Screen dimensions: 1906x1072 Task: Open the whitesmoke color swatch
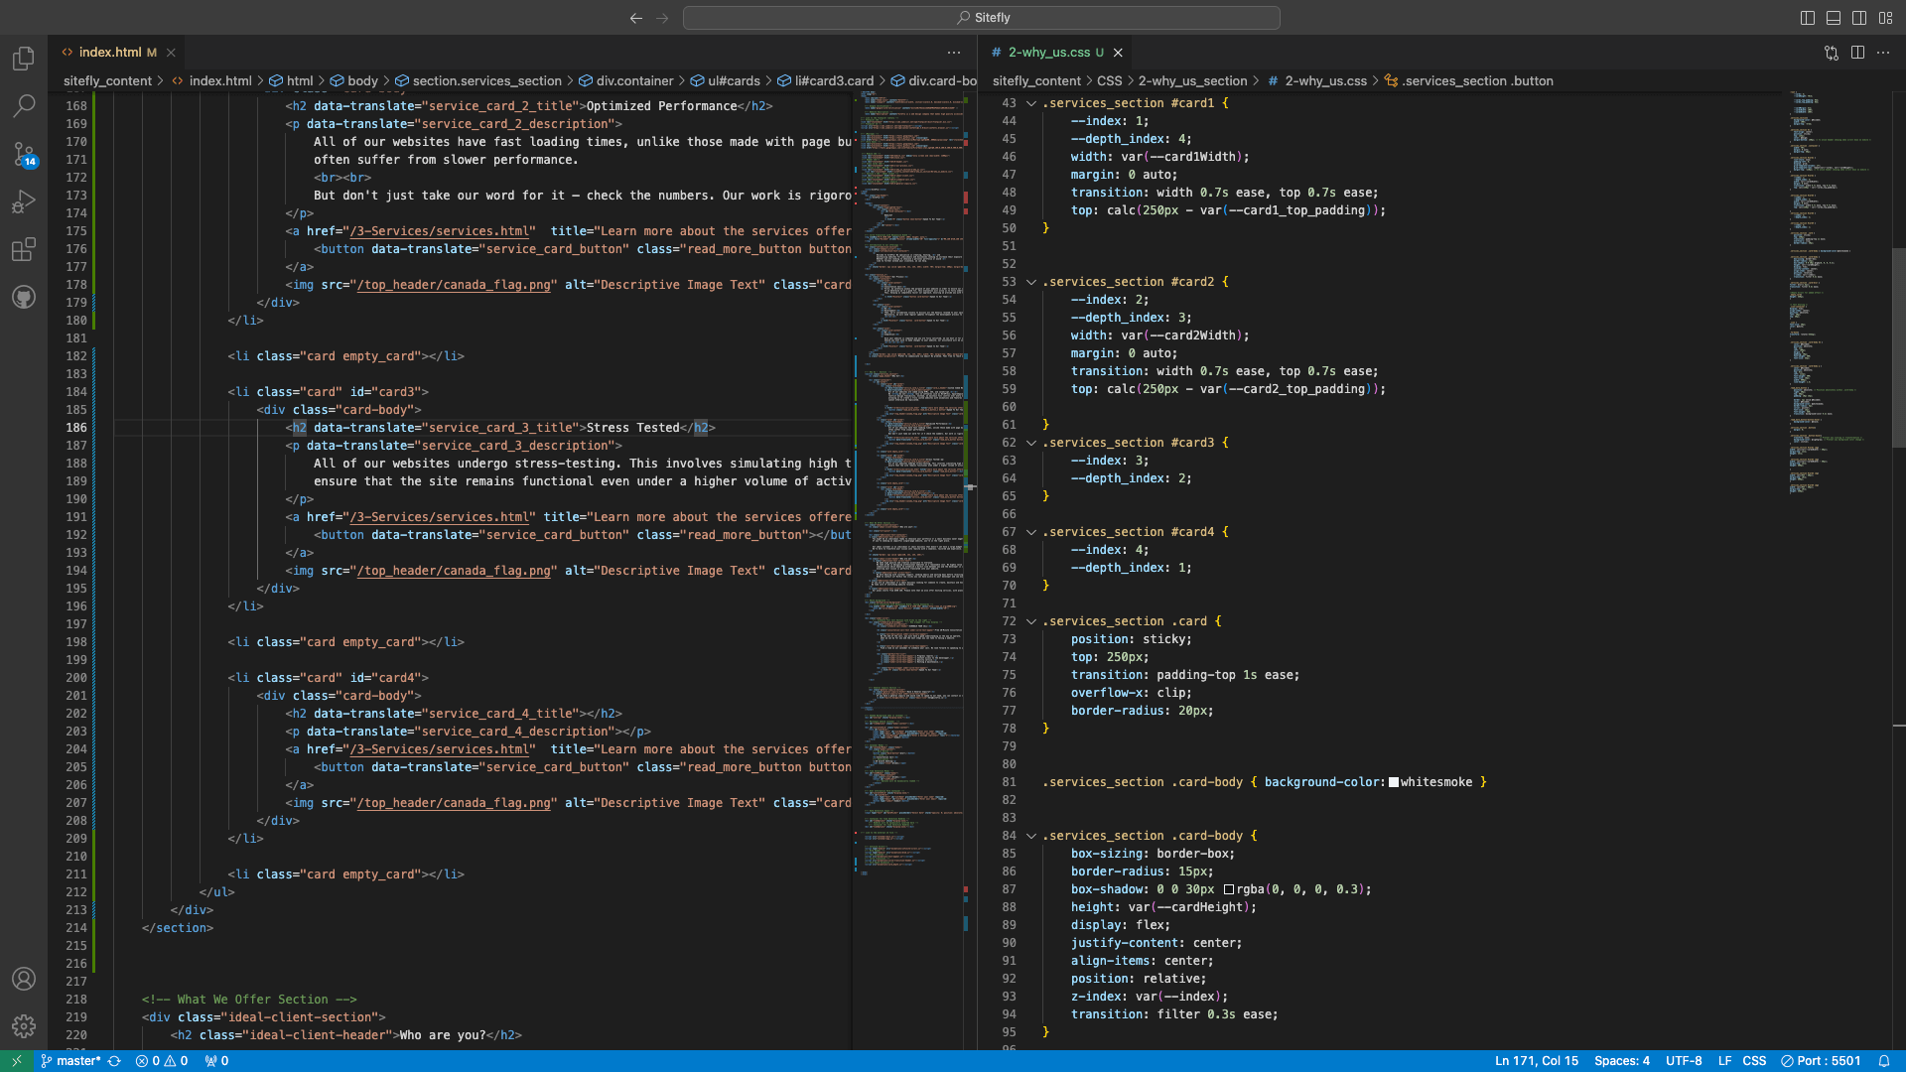coord(1394,782)
